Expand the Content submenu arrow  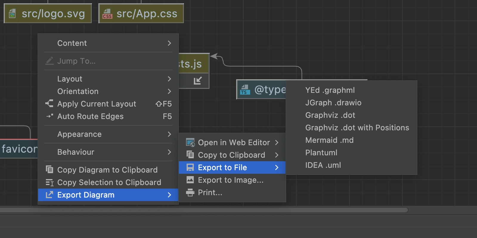[x=169, y=43]
